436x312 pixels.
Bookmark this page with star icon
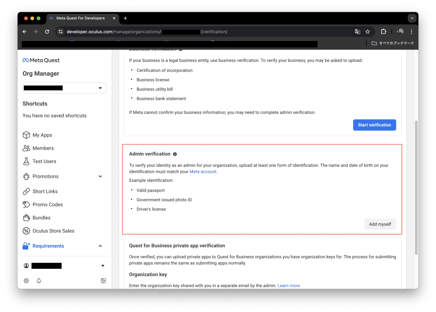pos(368,32)
